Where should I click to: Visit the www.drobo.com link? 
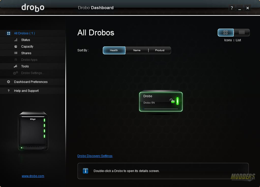point(33,176)
